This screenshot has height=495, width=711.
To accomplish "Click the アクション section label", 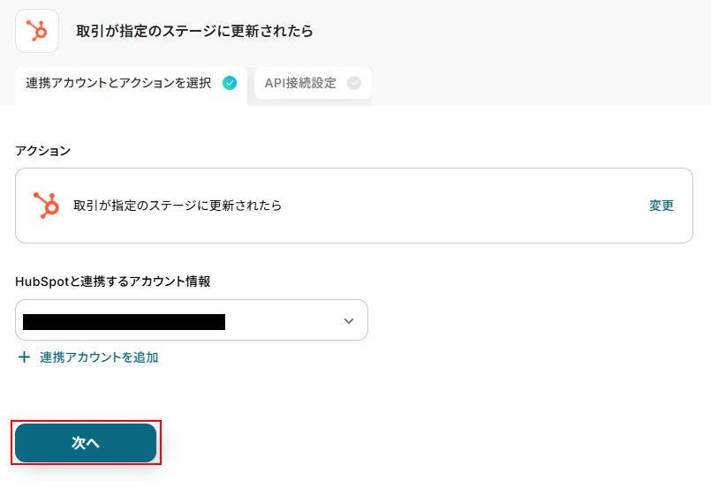I will pos(42,150).
